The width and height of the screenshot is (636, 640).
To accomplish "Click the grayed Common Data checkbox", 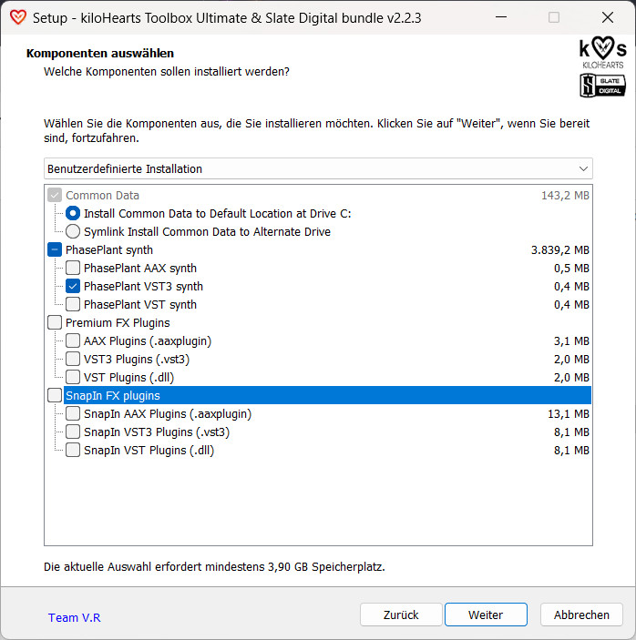I will (x=55, y=195).
